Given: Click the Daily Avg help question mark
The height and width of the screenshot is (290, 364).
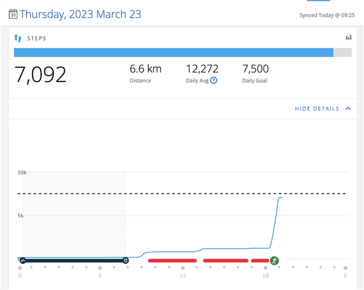Looking at the screenshot, I should click(x=214, y=80).
